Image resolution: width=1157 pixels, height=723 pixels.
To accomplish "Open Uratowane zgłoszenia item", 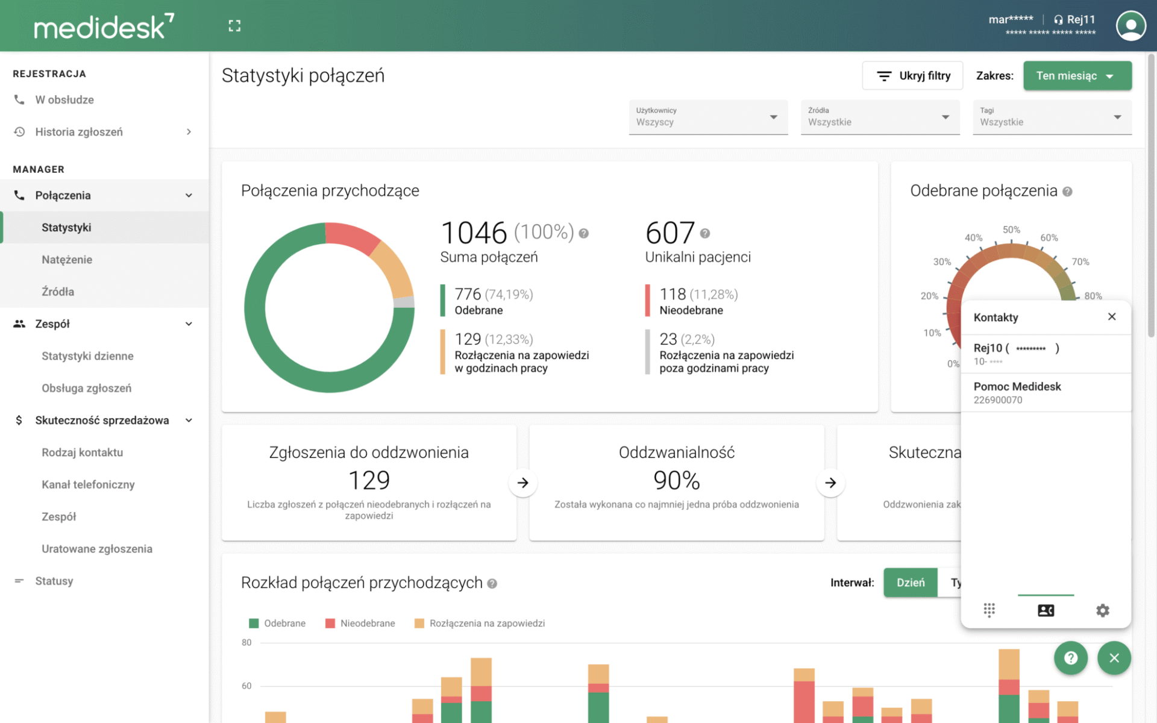I will coord(104,548).
